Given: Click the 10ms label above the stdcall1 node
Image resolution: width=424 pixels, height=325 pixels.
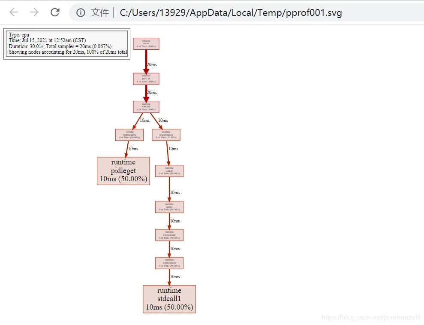Looking at the screenshot, I should [x=175, y=277].
